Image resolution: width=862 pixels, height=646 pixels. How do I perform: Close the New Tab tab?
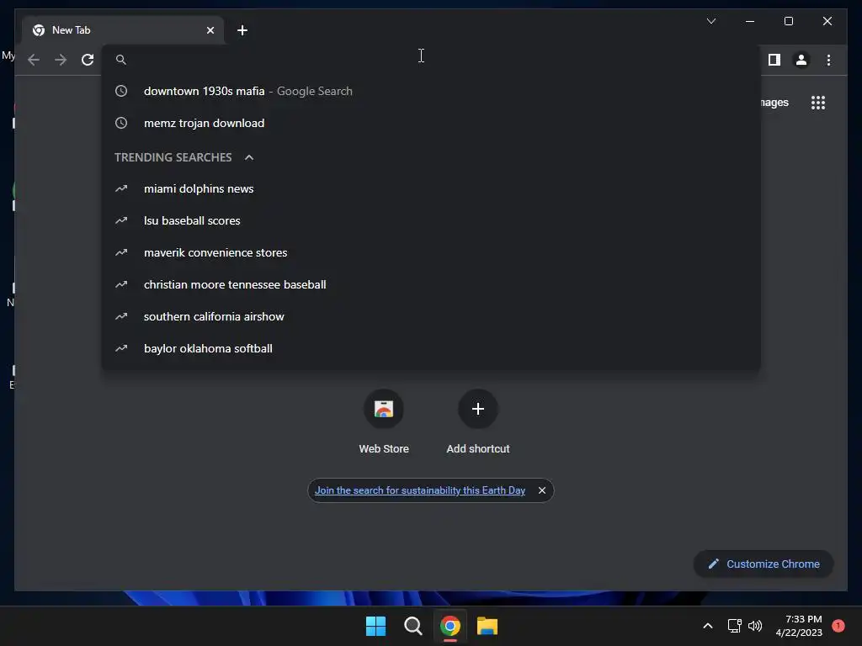click(x=210, y=30)
